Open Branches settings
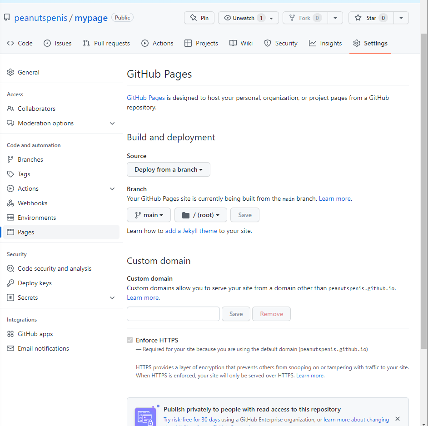Screen dimensions: 428x426 [x=61, y=159]
